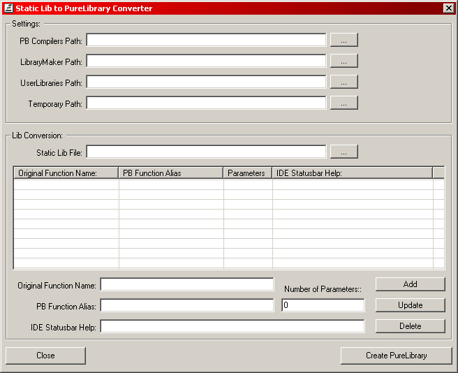This screenshot has height=373, width=458.
Task: Click the IDE Statusbar Help column header
Action: (x=353, y=173)
